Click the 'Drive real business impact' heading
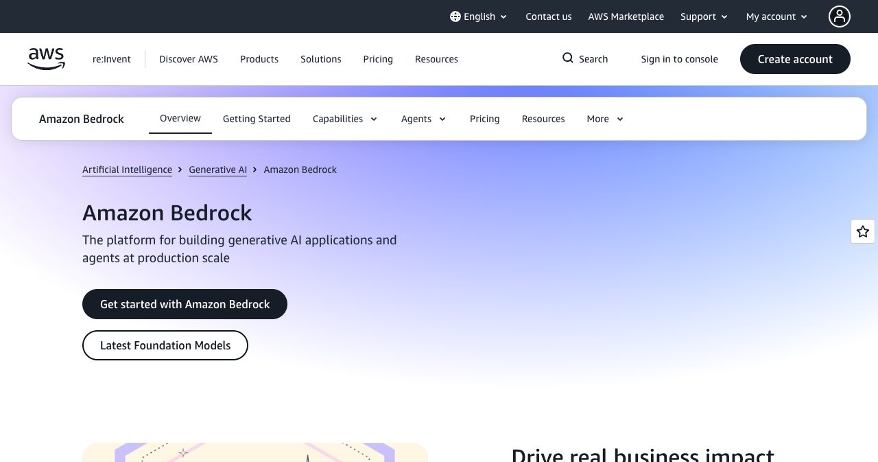This screenshot has width=878, height=462. point(643,454)
